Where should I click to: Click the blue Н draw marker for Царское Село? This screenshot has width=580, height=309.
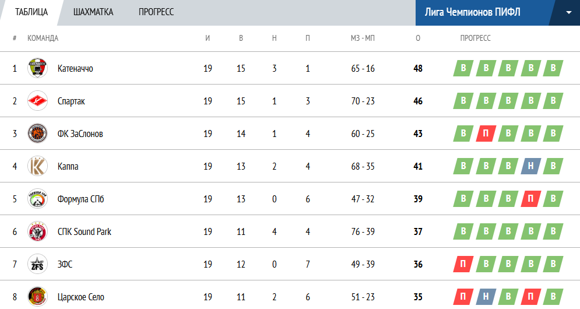[x=486, y=297]
